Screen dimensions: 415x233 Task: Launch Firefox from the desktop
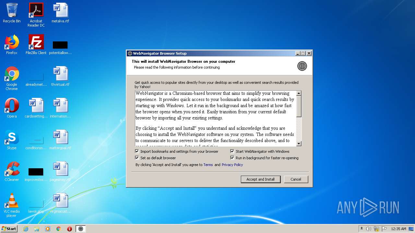point(12,45)
